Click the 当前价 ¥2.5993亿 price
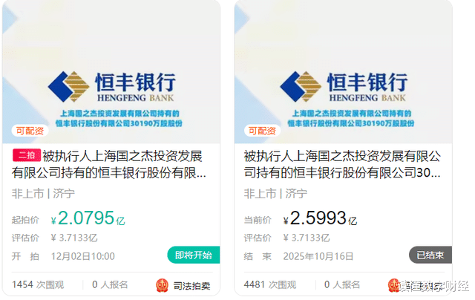The height and width of the screenshot is (300, 475). click(320, 218)
